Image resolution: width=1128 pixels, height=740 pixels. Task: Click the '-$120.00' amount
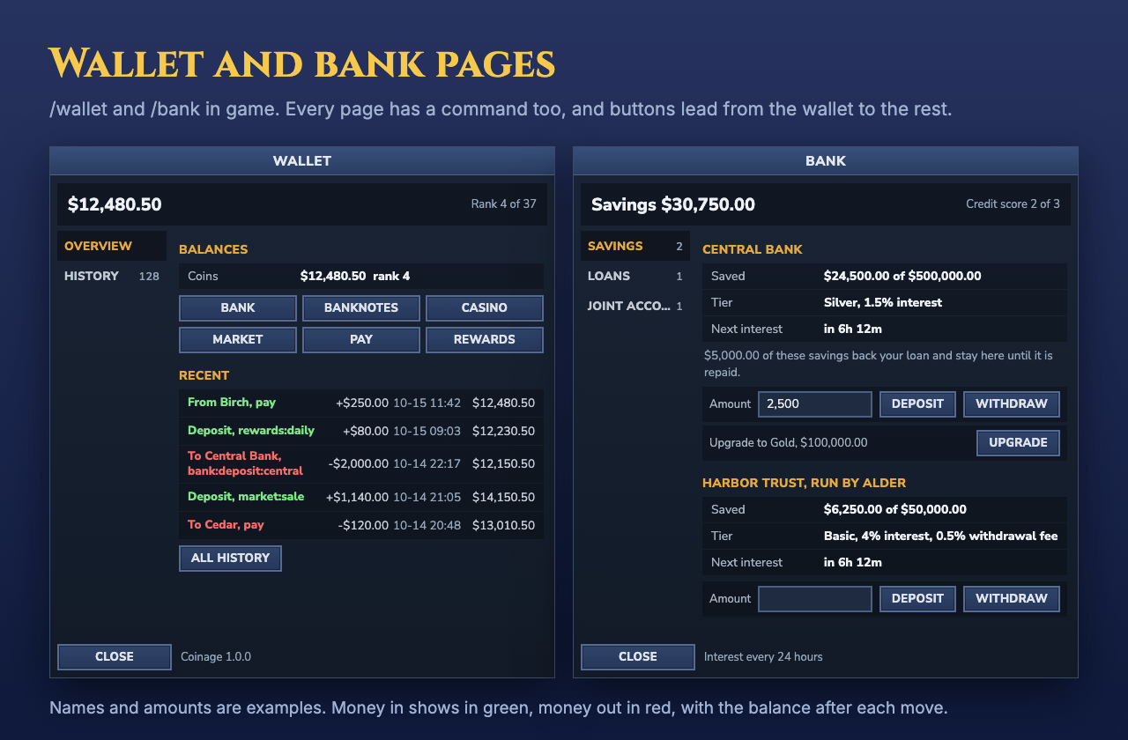point(363,526)
